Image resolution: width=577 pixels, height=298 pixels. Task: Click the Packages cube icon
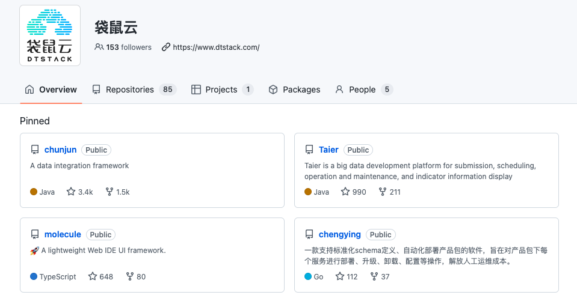tap(273, 90)
